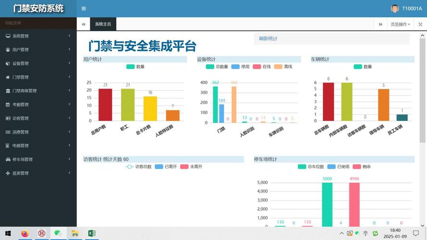The image size is (427, 240).
Task: Toggle 数量 legend in 车辆统计 chart
Action: click(x=363, y=67)
